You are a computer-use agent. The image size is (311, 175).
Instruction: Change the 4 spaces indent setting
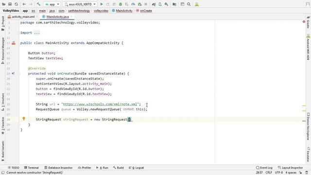point(291,173)
